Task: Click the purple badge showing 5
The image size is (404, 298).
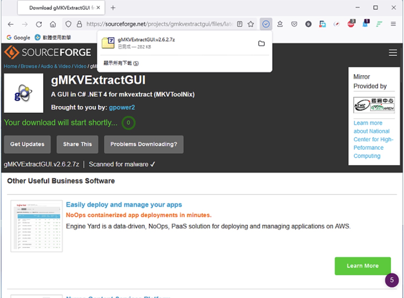Action: point(392,280)
